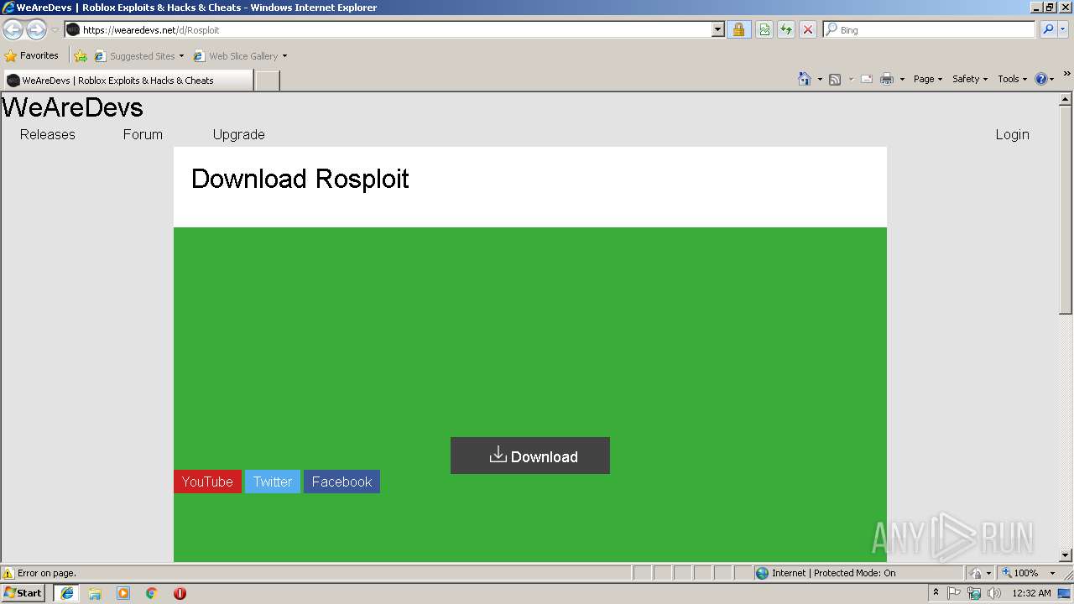
Task: Open the Windows Media Player taskbar icon
Action: tap(123, 593)
